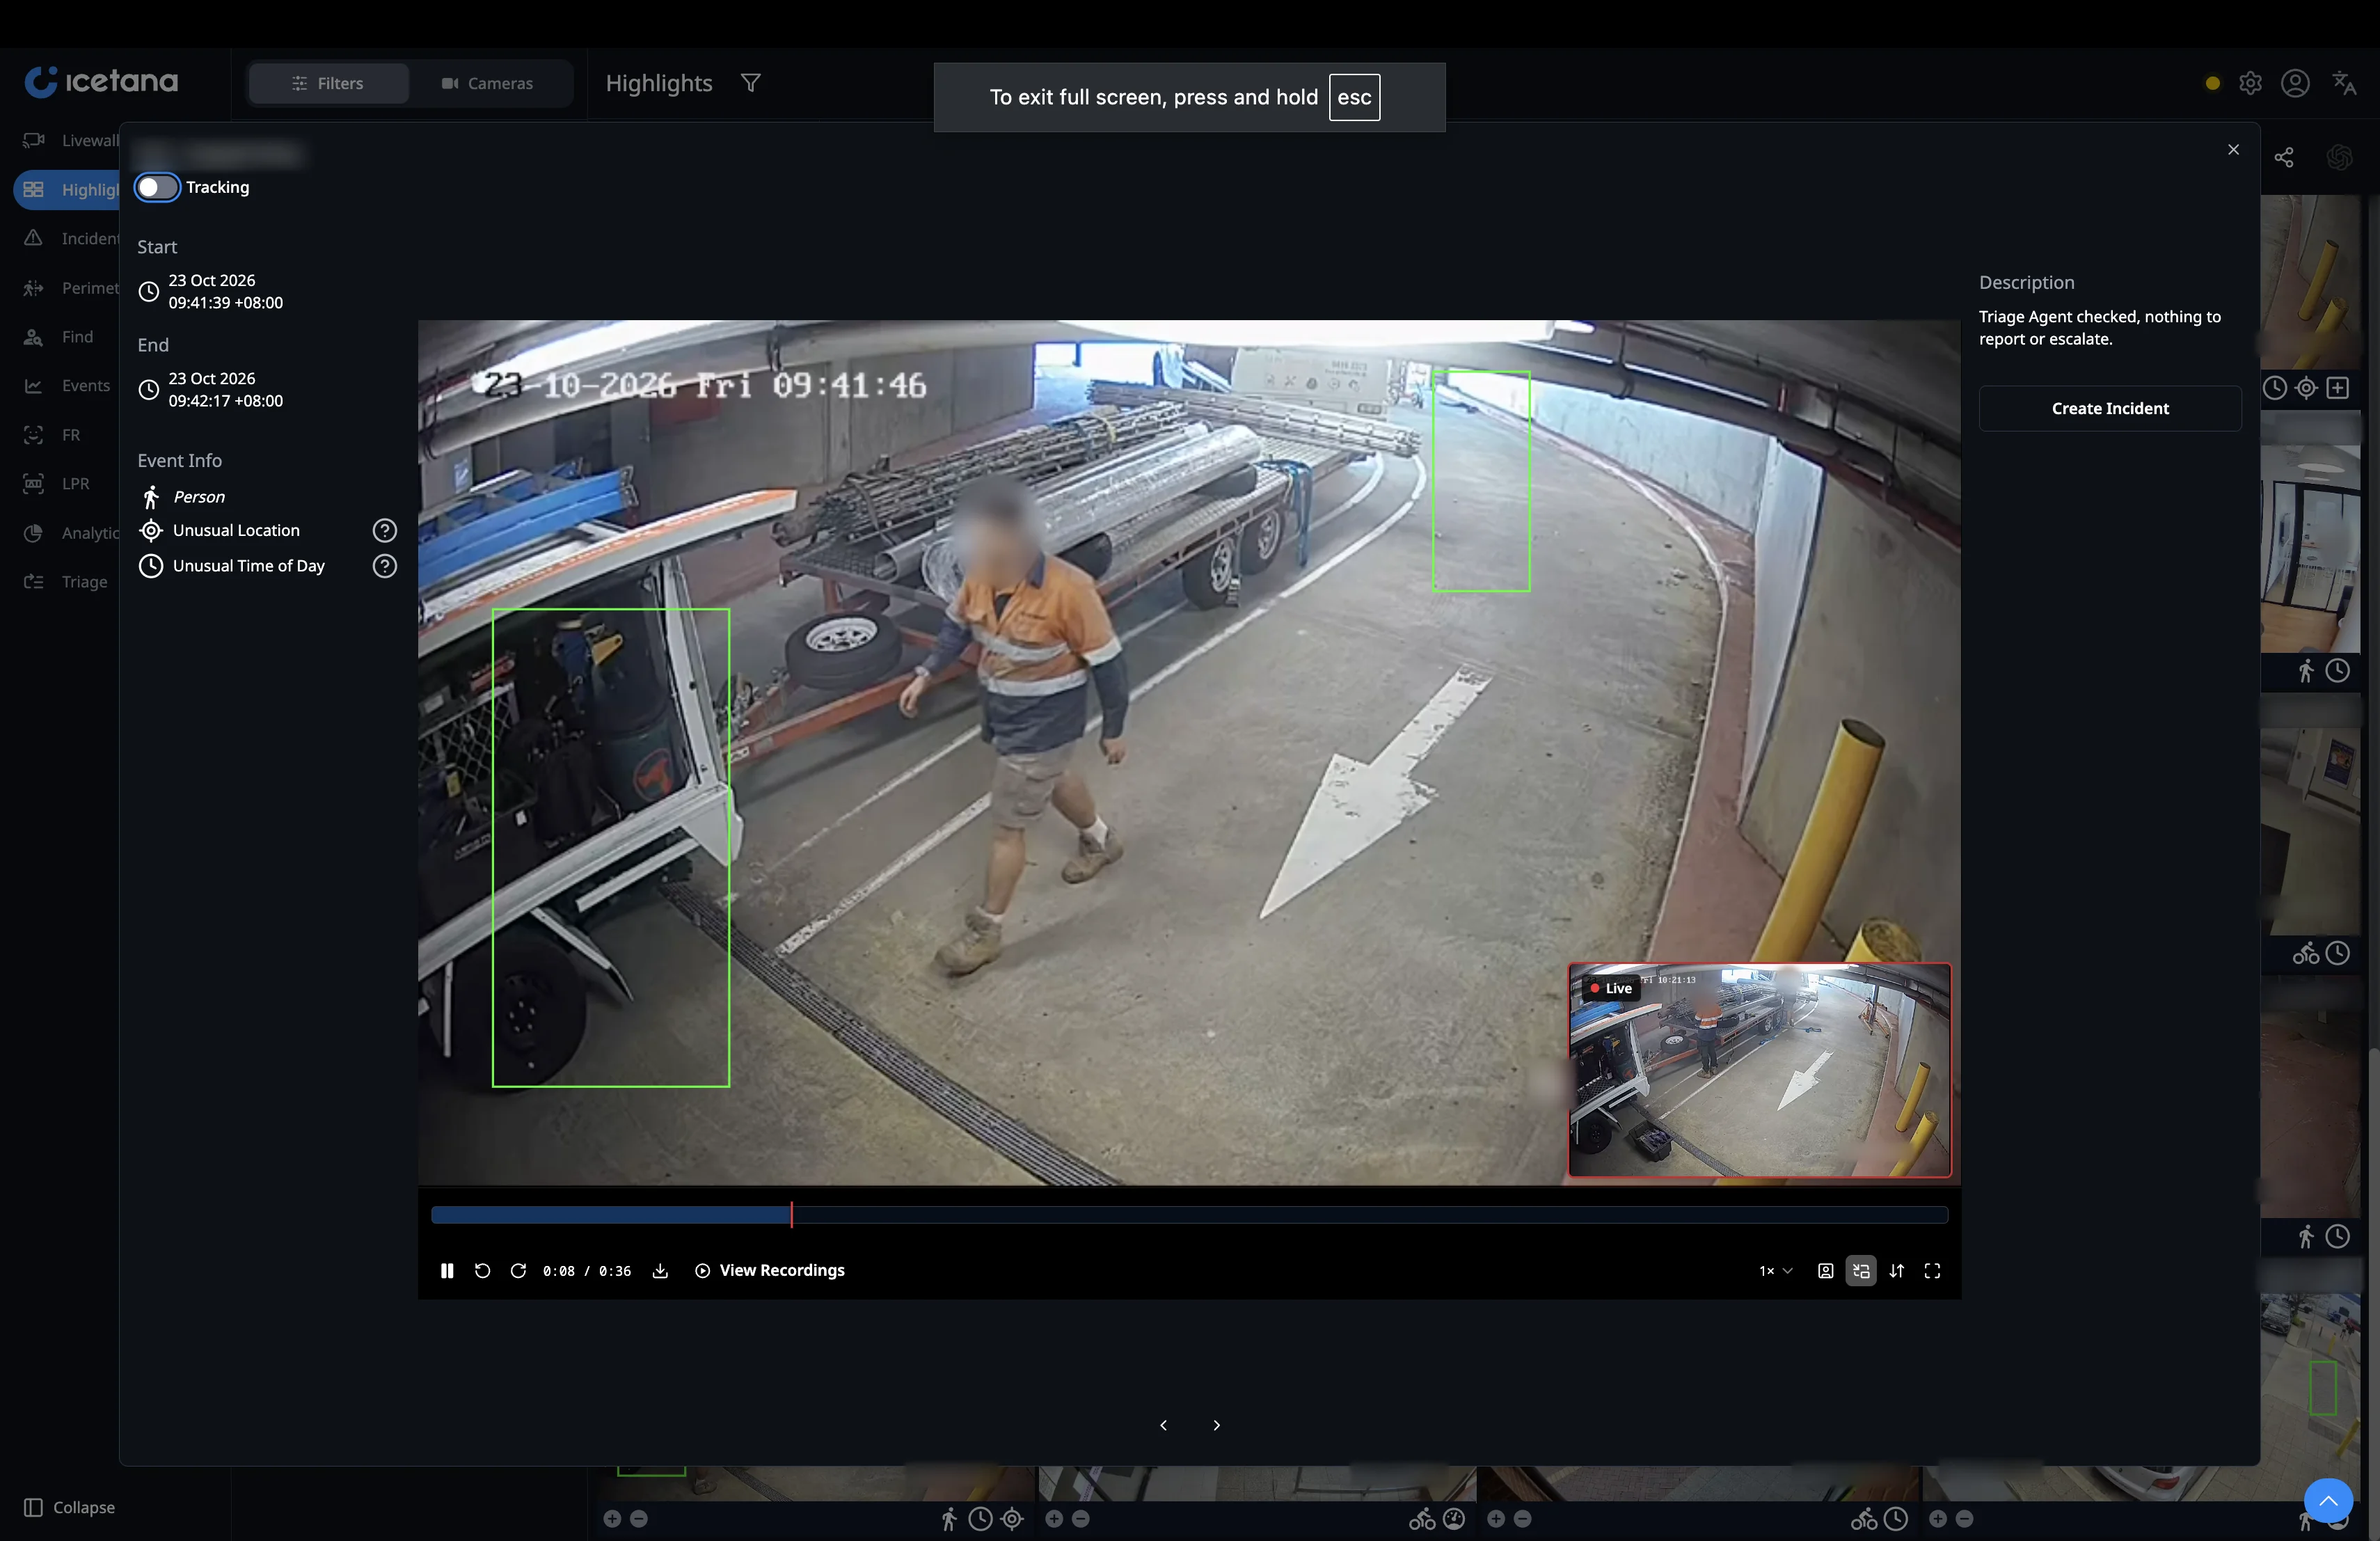Pause the video playback

447,1270
